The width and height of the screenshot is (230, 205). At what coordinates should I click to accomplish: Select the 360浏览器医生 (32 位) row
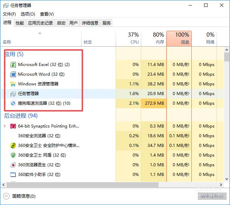pos(112,165)
